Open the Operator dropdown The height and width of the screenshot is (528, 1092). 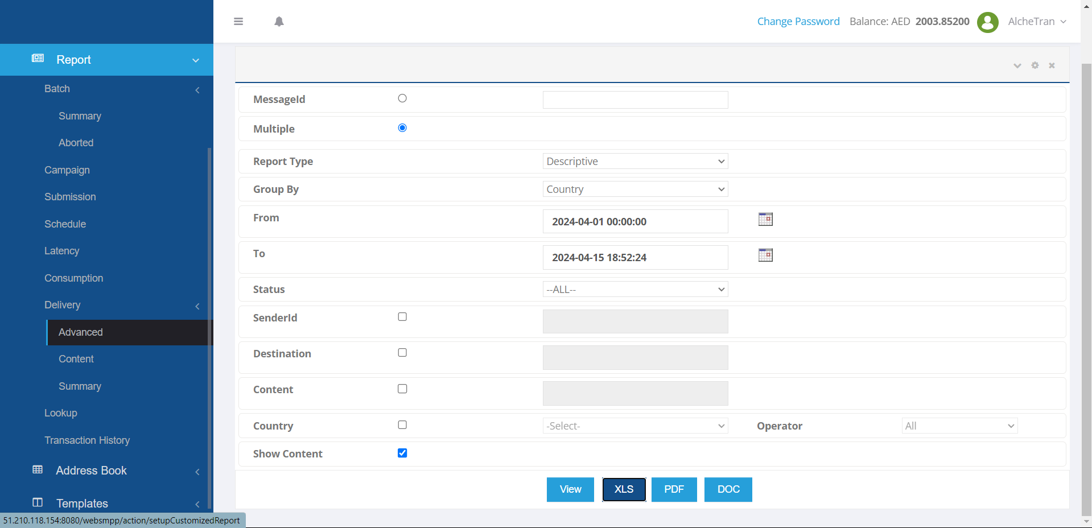pyautogui.click(x=959, y=426)
